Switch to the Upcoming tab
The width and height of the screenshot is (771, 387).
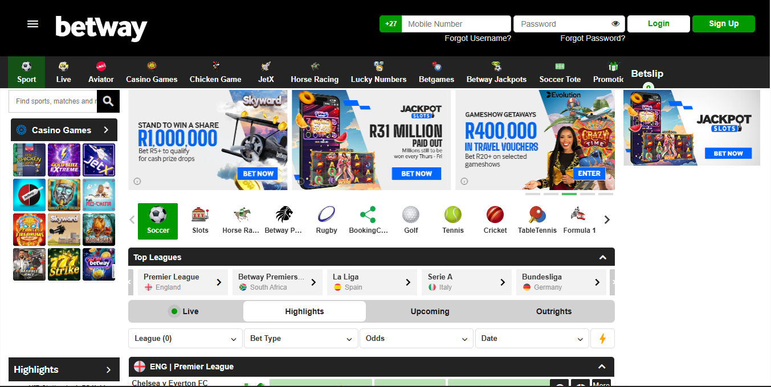[430, 311]
